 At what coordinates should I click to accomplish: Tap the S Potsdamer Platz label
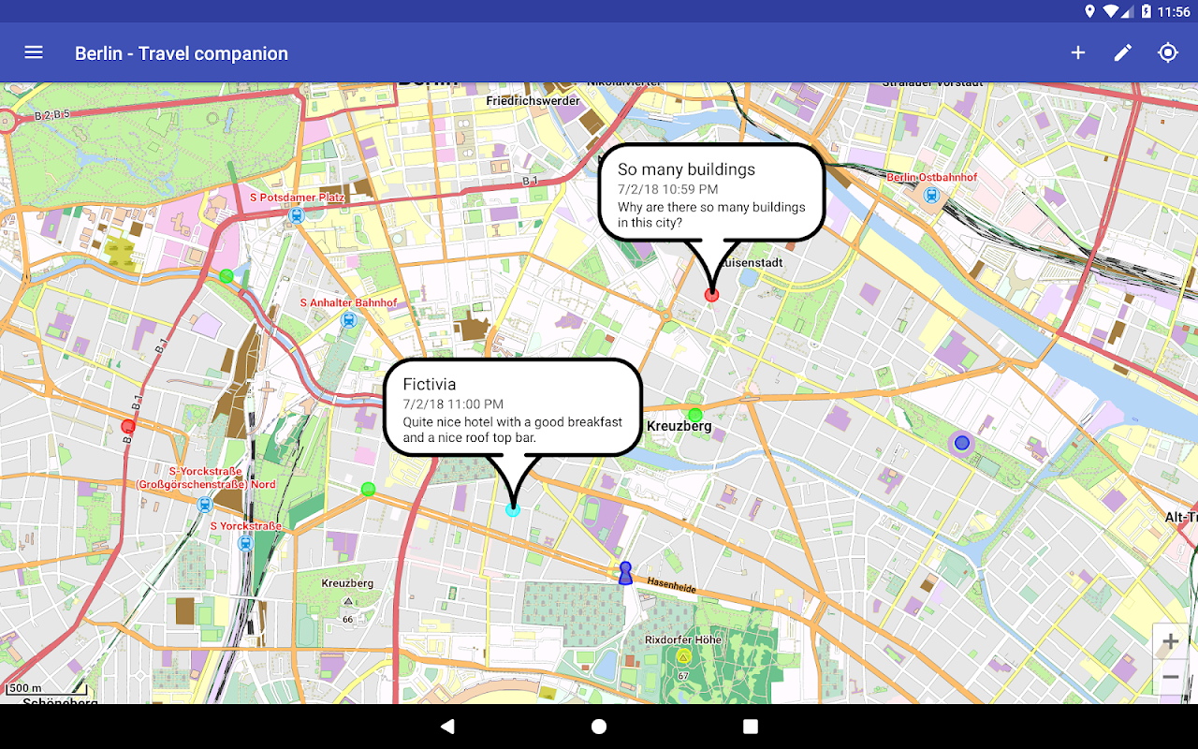pyautogui.click(x=297, y=198)
